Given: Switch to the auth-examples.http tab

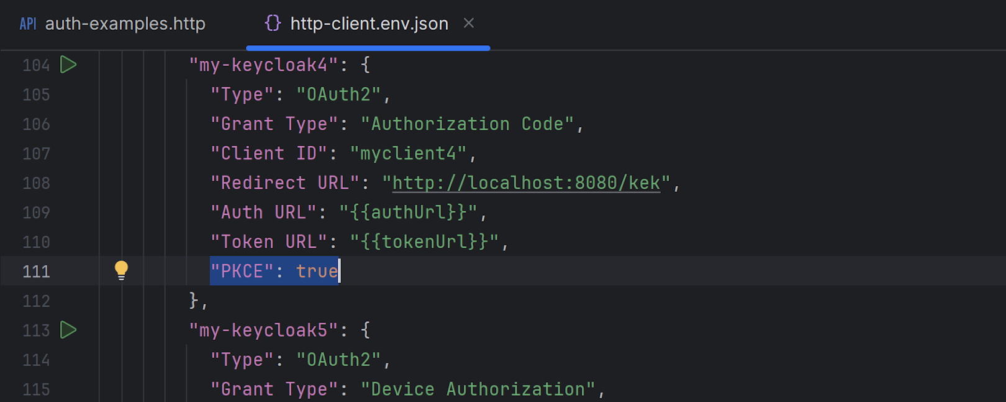Looking at the screenshot, I should click(x=125, y=24).
